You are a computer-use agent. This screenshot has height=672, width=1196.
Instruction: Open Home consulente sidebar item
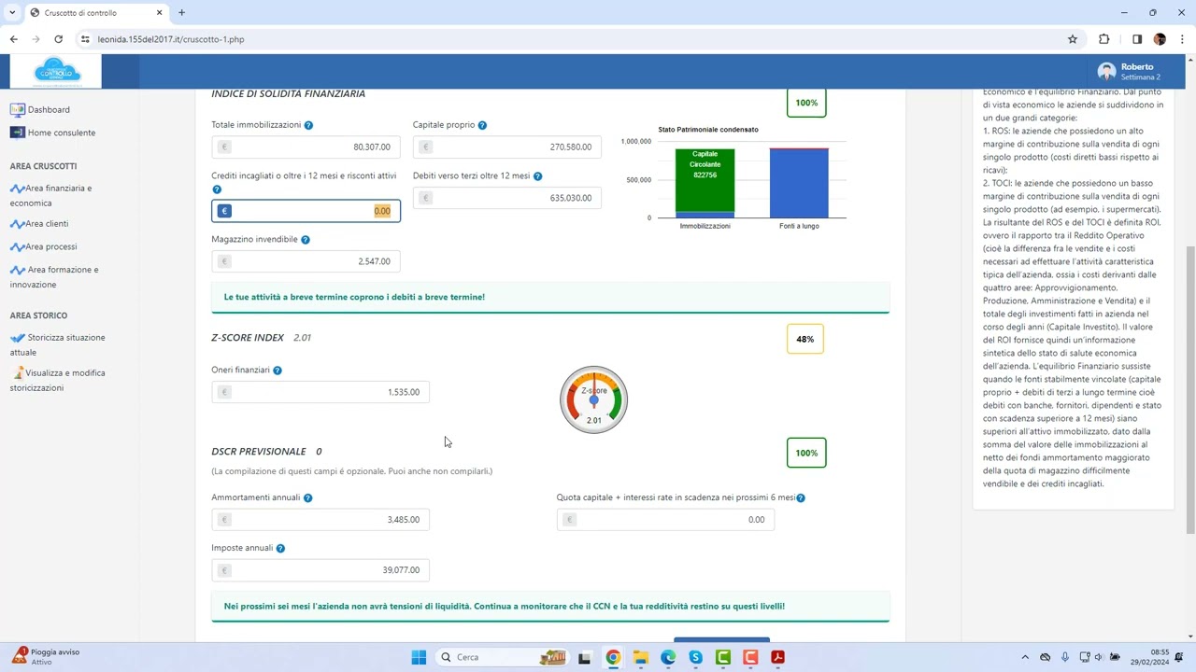coord(61,133)
